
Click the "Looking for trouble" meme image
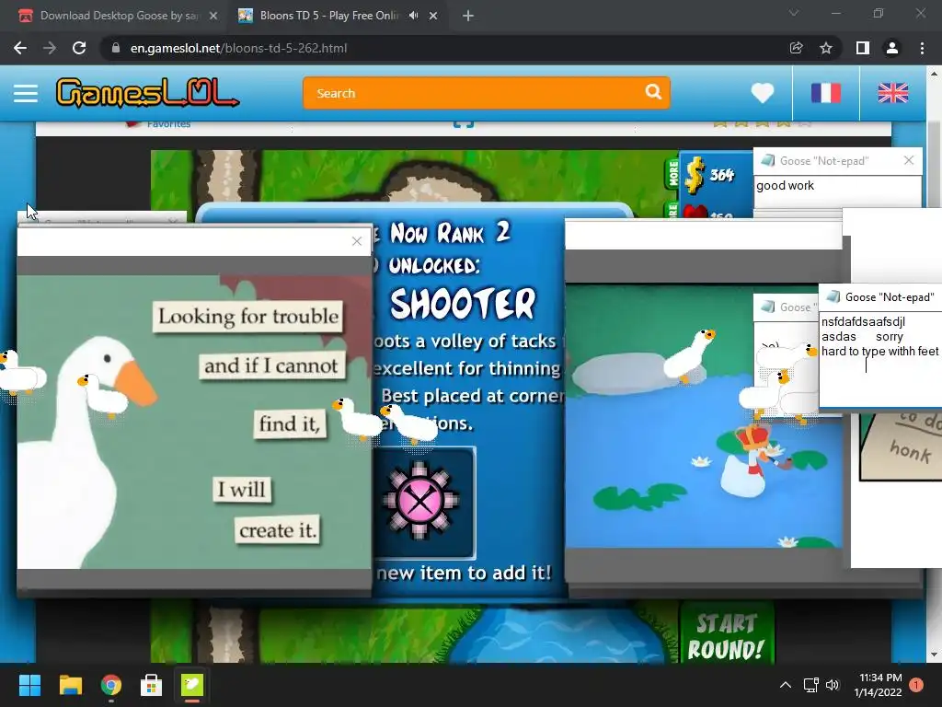point(194,422)
